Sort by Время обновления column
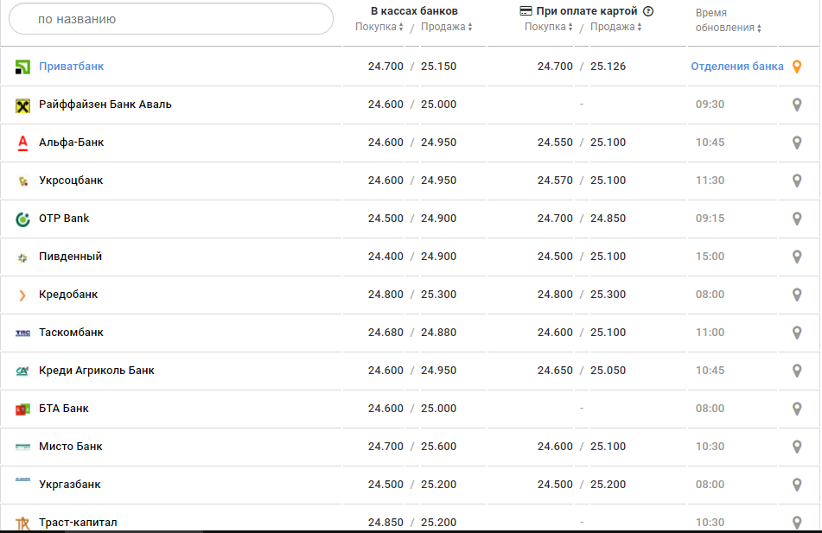Screen dimensions: 822x533 pyautogui.click(x=728, y=28)
